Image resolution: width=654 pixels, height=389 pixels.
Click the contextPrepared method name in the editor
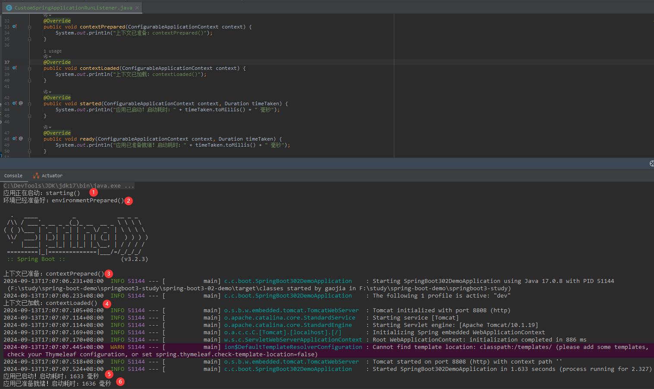(102, 27)
